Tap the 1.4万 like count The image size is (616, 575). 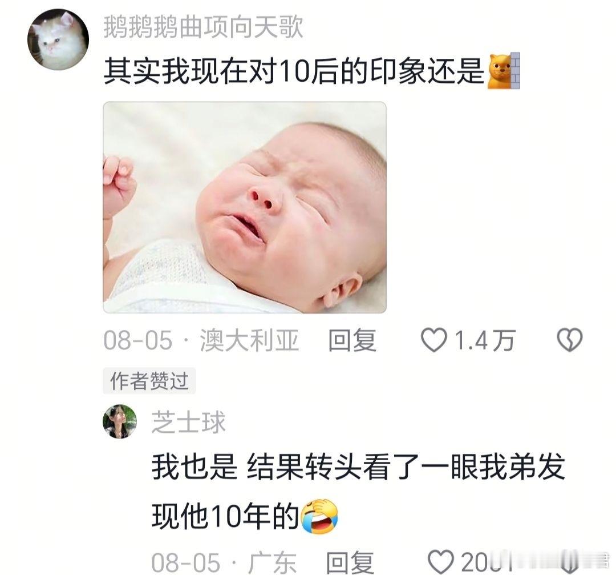click(484, 340)
